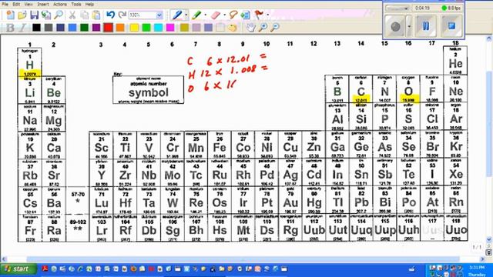The height and width of the screenshot is (277, 493).
Task: Pick the red ink color swatch
Action: click(108, 28)
